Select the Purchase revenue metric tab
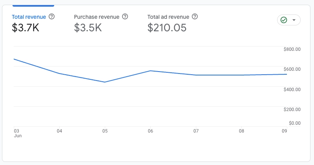Viewport: 314px width, 165px height. coord(97,17)
